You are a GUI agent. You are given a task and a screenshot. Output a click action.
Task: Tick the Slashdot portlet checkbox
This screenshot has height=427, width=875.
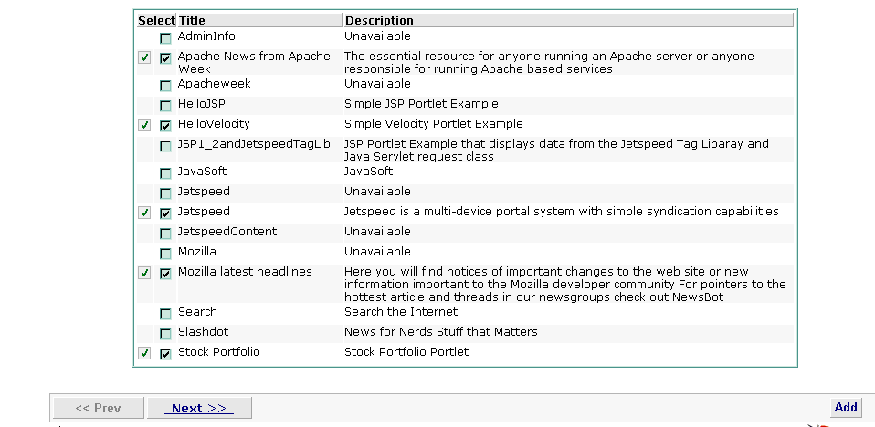click(x=165, y=334)
